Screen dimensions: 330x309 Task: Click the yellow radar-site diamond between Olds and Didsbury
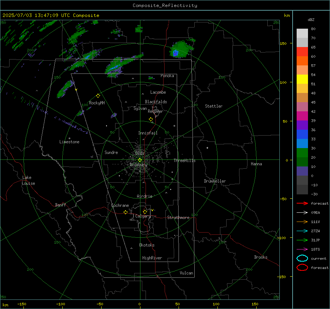point(140,160)
